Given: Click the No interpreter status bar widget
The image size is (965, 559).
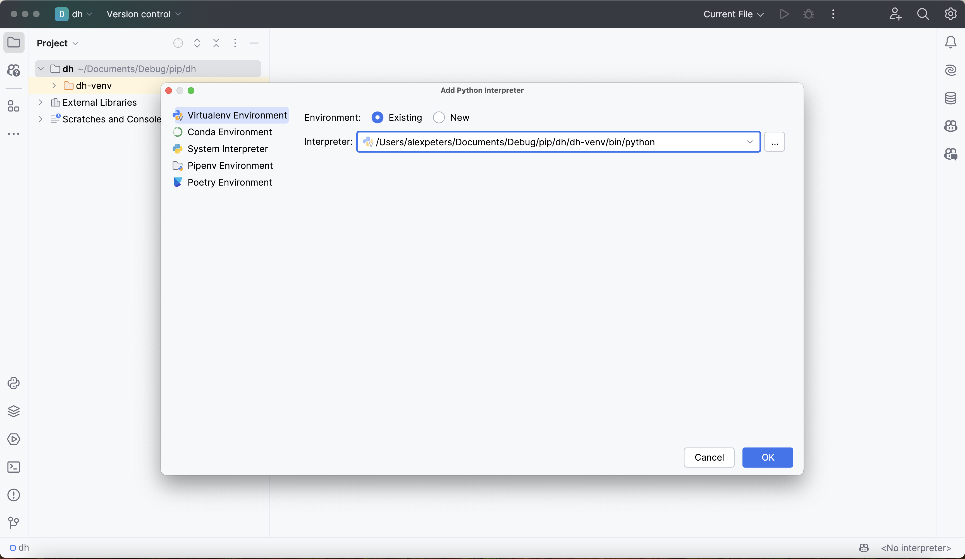Looking at the screenshot, I should (x=916, y=548).
